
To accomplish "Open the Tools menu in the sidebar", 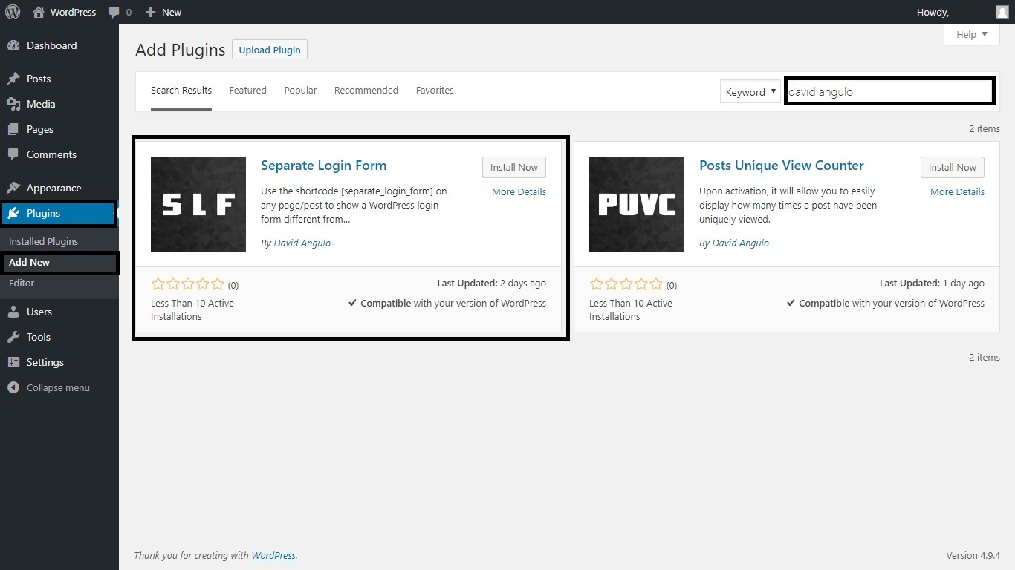I will pos(59,337).
